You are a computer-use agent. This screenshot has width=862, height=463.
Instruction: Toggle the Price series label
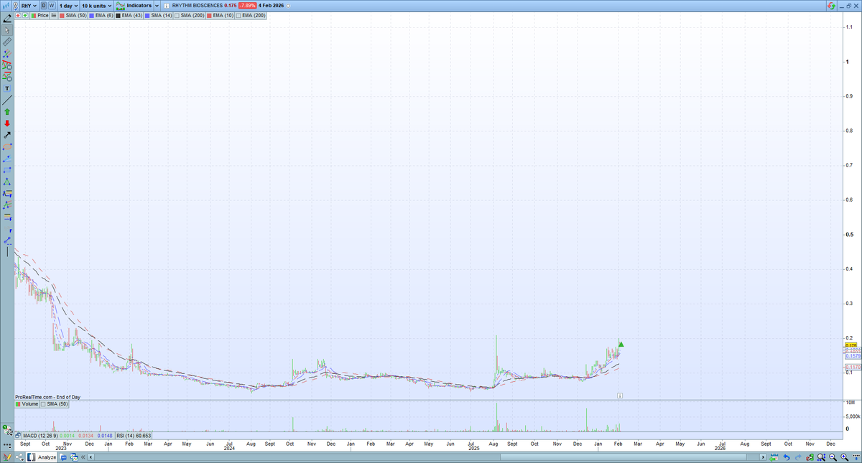click(40, 14)
